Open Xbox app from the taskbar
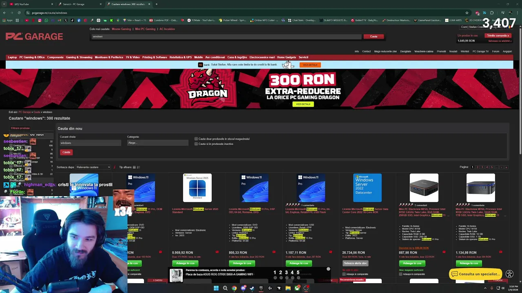Image resolution: width=522 pixels, height=293 pixels. [297, 288]
